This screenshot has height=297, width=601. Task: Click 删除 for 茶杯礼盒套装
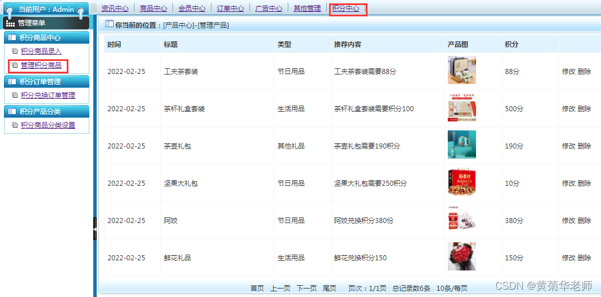(584, 109)
